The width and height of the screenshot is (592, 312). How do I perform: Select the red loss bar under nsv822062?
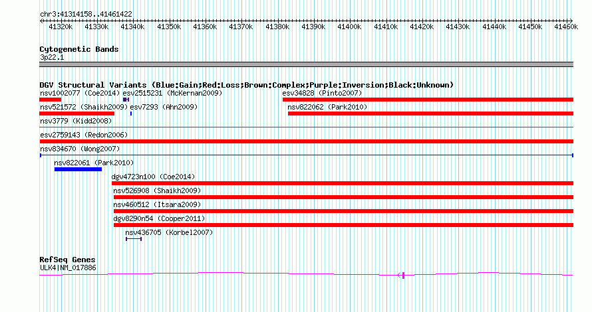pyautogui.click(x=431, y=114)
